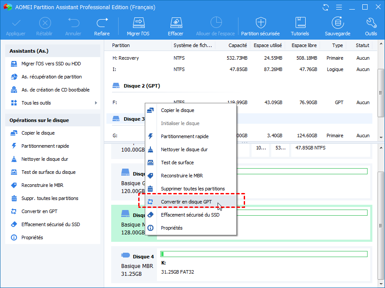
Task: Open the title bar hamburger menu
Action: (339, 7)
